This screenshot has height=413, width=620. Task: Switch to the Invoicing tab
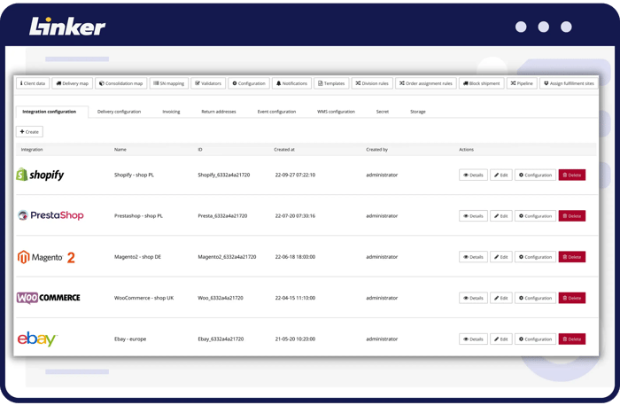[171, 112]
